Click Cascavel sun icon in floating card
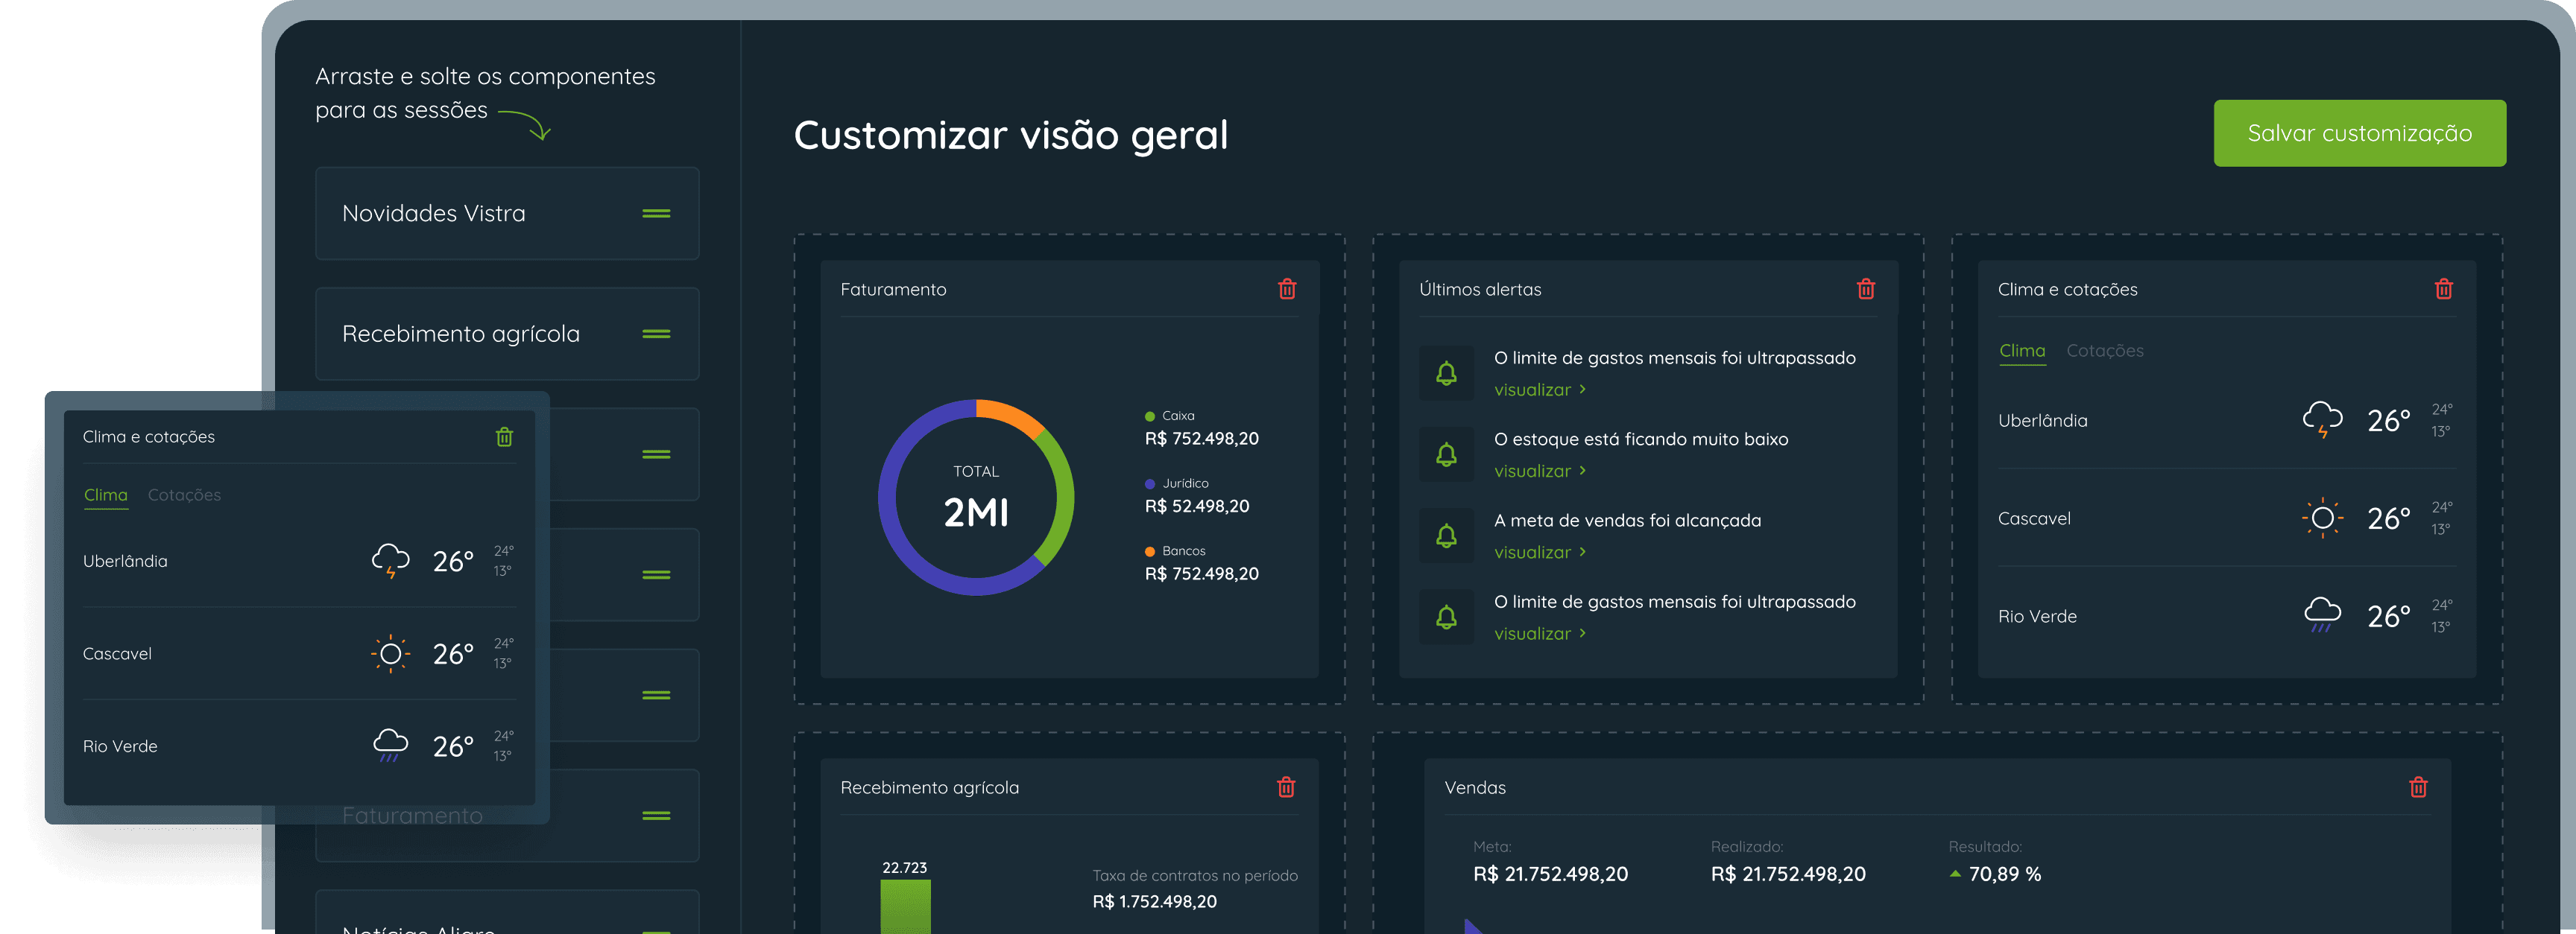The width and height of the screenshot is (2576, 934). tap(390, 653)
